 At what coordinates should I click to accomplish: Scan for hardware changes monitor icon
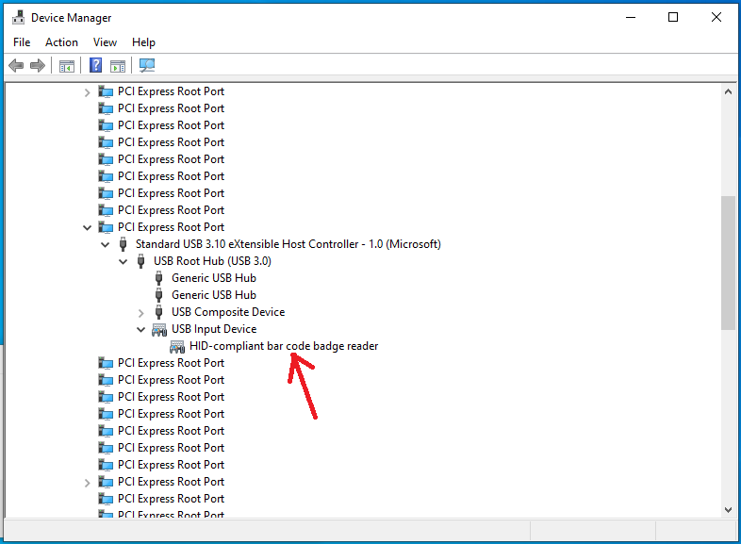click(147, 65)
